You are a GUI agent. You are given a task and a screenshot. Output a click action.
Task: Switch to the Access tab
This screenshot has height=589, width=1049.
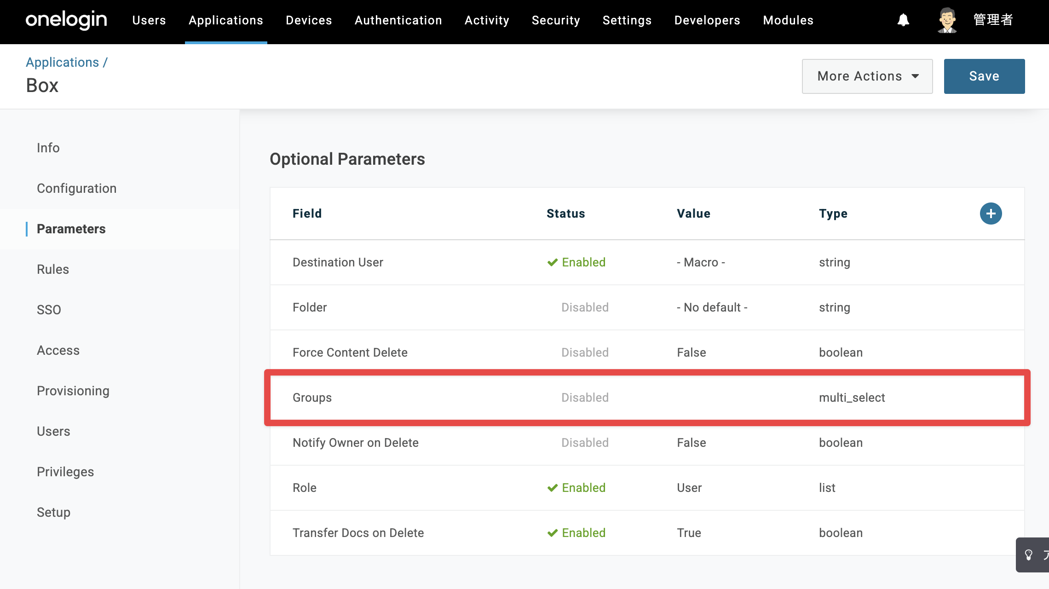tap(58, 350)
